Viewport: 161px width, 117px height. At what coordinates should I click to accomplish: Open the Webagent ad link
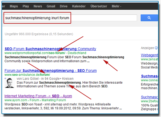(x=149, y=55)
